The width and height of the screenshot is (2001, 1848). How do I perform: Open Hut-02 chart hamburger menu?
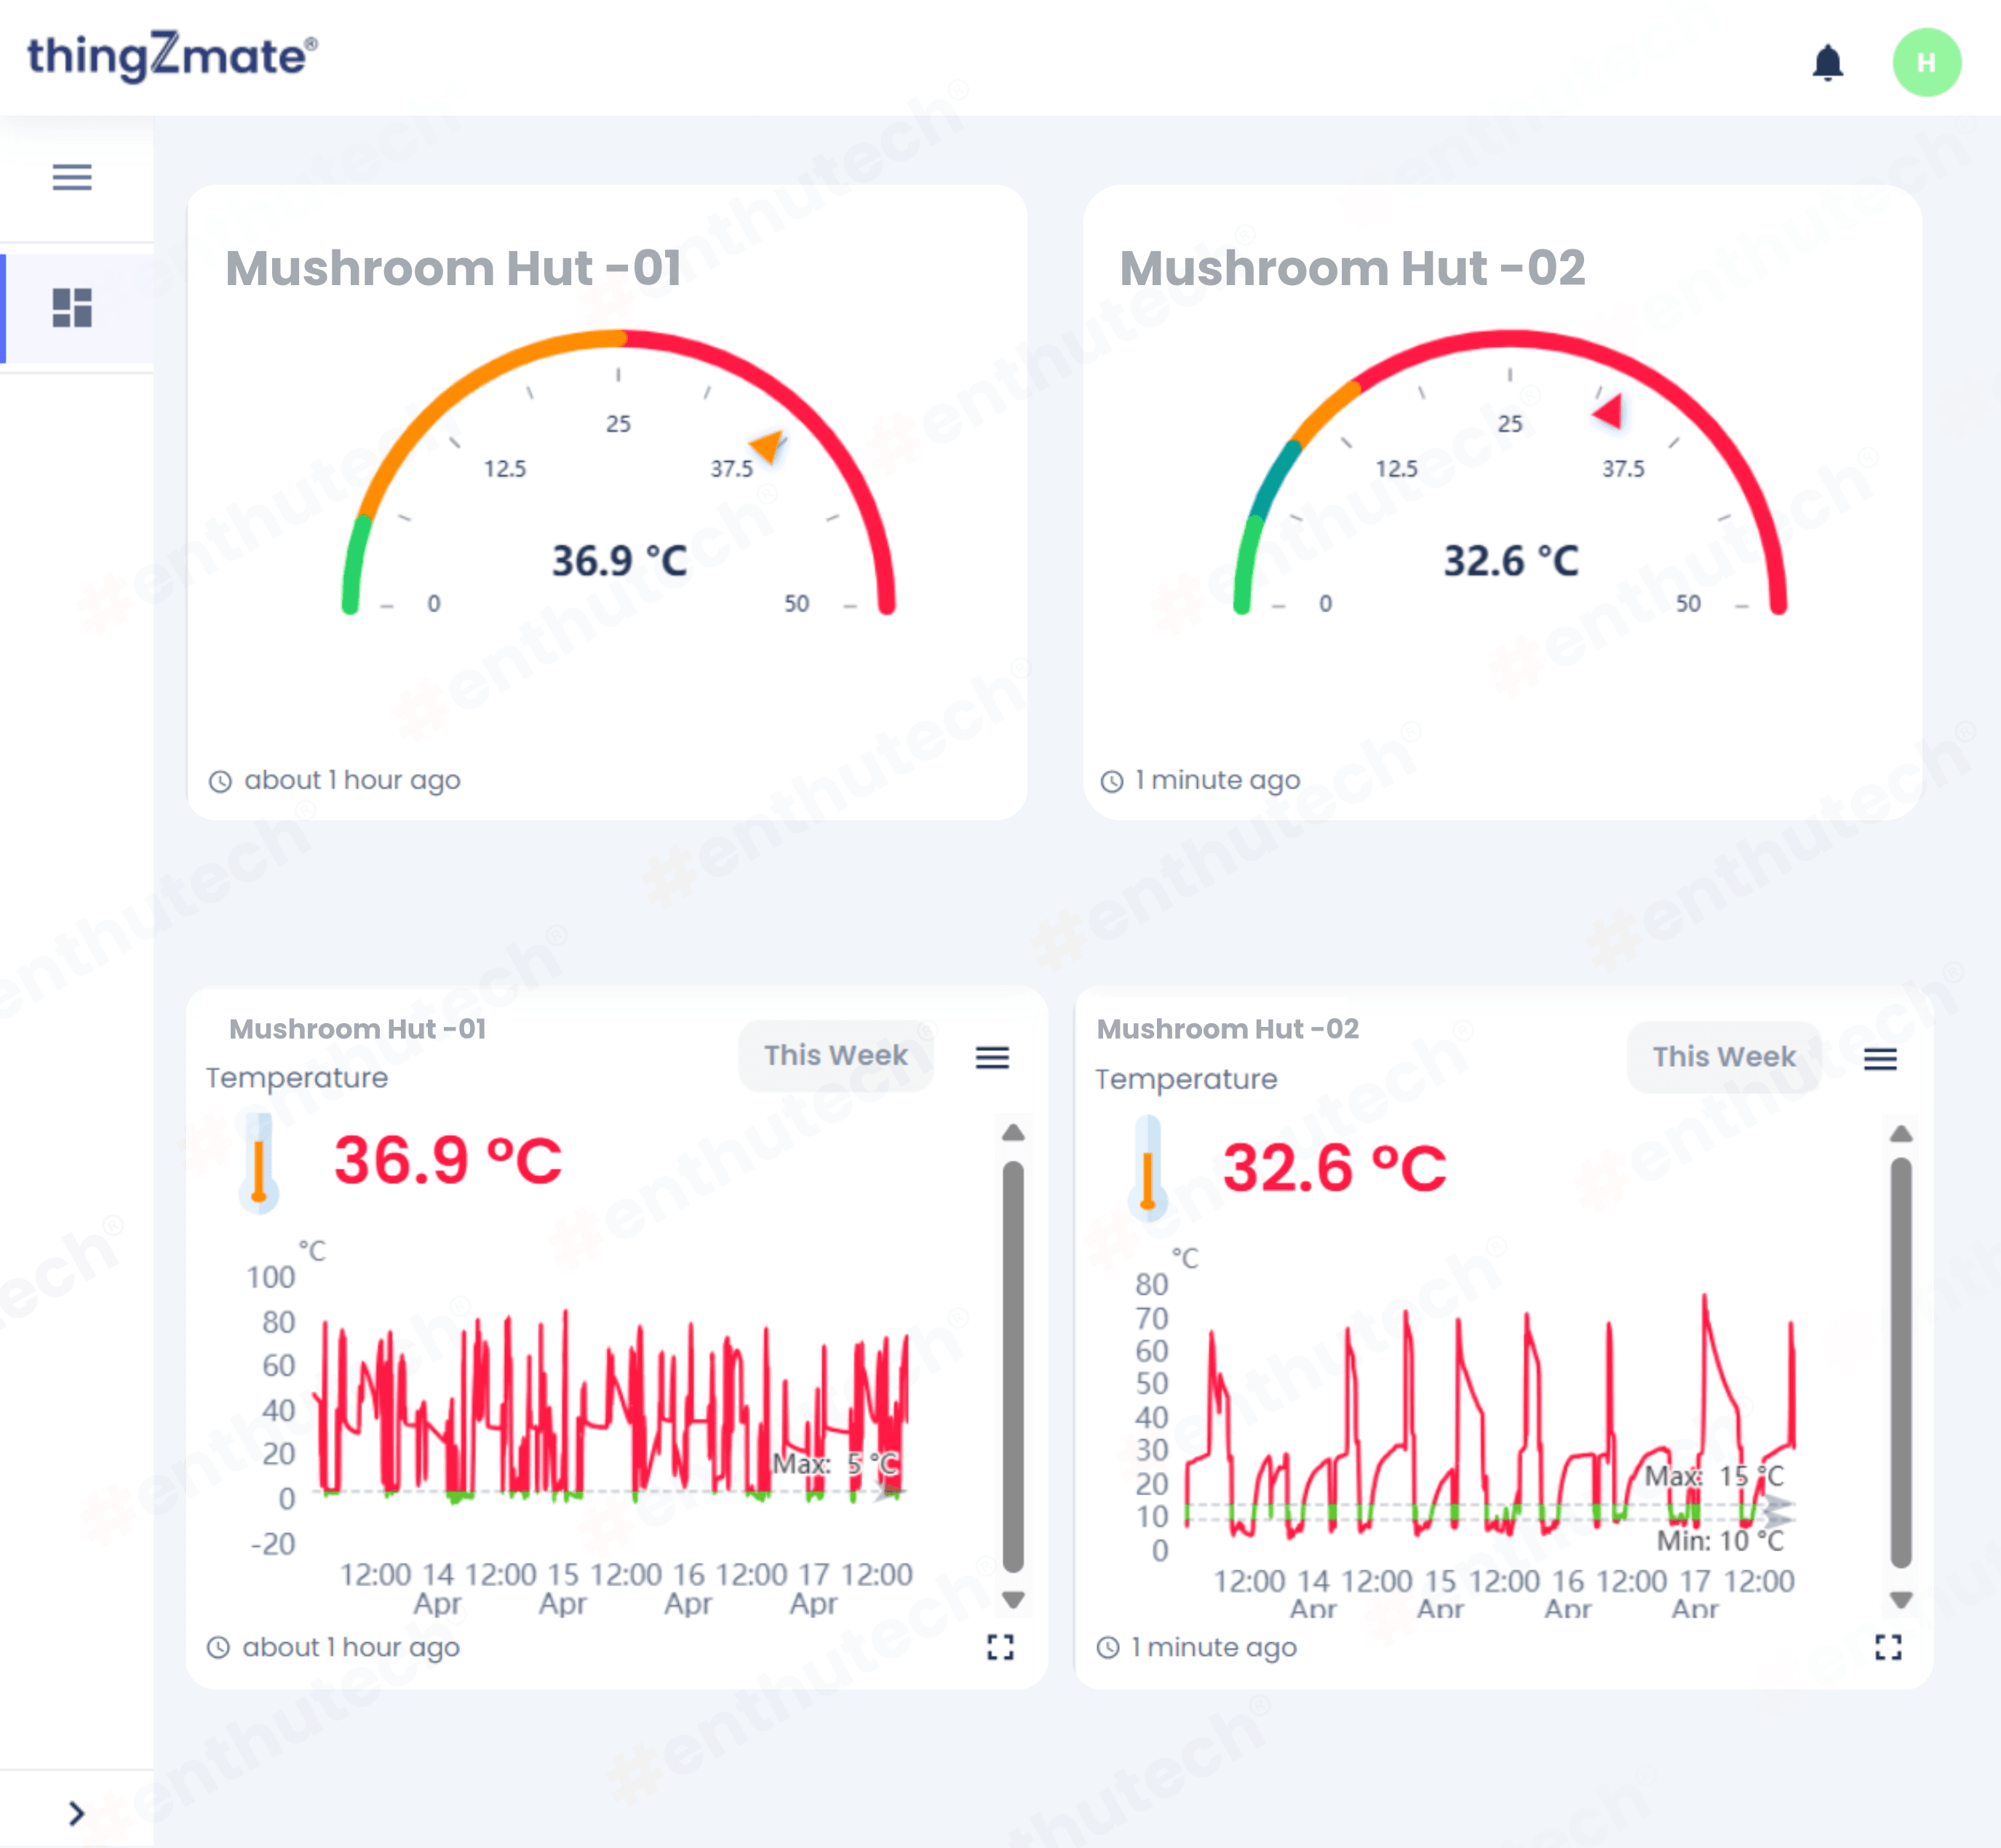pyautogui.click(x=1879, y=1059)
